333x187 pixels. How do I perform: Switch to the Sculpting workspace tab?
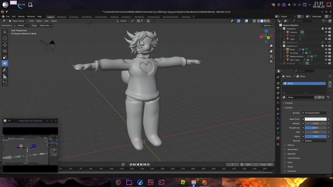[x=74, y=17]
